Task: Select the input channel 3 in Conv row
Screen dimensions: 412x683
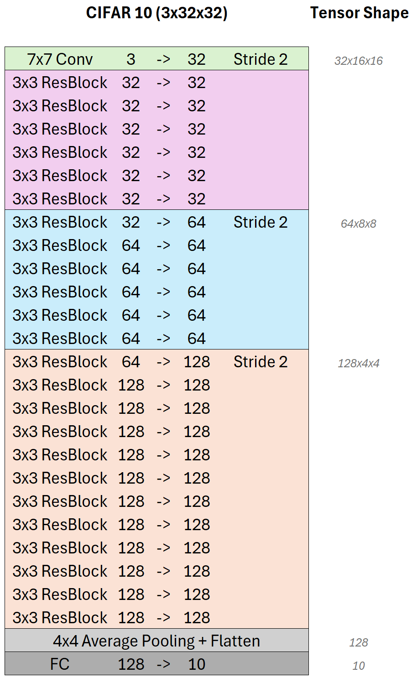Action: [x=131, y=59]
